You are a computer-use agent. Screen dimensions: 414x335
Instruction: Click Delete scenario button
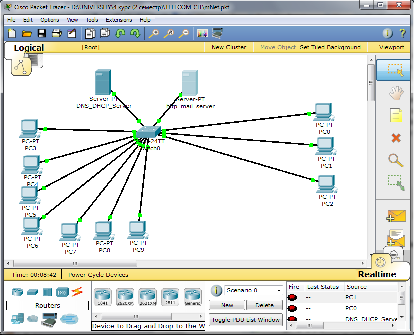[x=264, y=305]
